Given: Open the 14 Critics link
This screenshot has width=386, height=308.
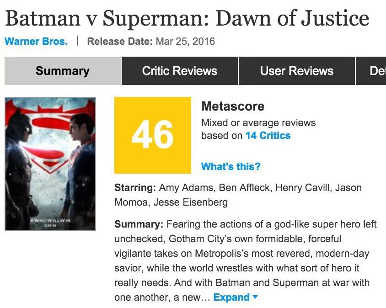Looking at the screenshot, I should (x=268, y=135).
